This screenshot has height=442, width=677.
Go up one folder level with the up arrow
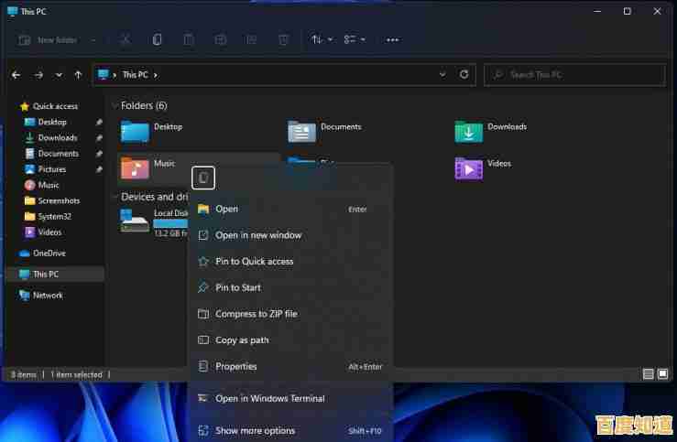79,74
